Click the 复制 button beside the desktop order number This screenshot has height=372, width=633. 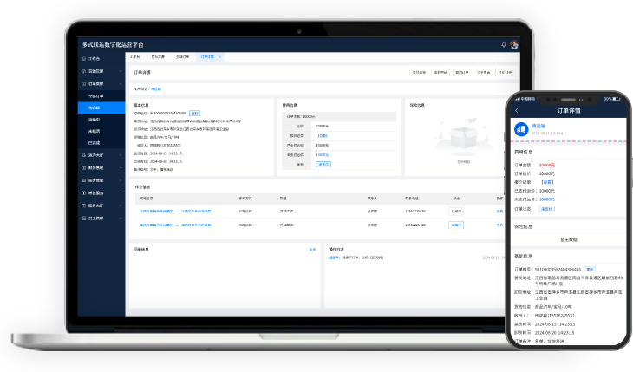[x=194, y=113]
